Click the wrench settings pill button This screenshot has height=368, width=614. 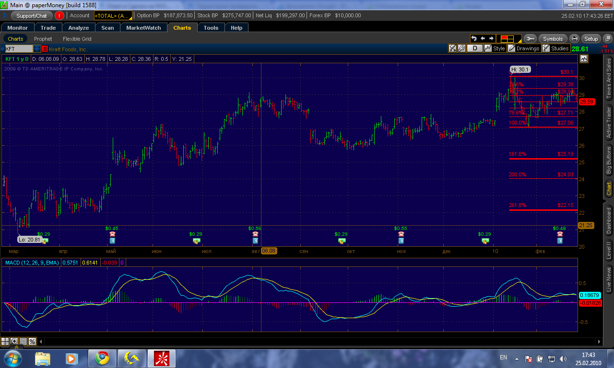(x=530, y=39)
